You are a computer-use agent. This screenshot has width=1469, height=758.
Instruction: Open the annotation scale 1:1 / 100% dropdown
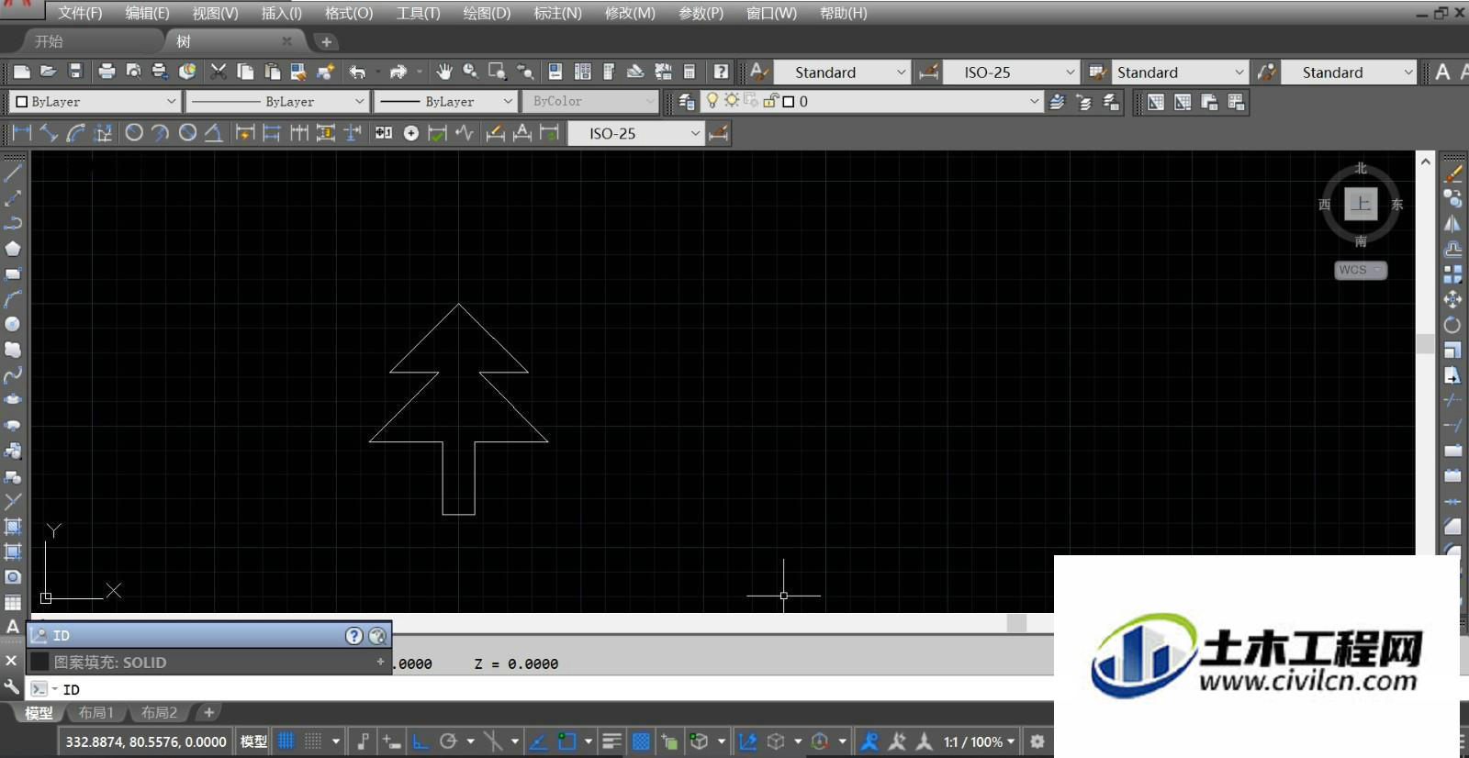[x=980, y=741]
